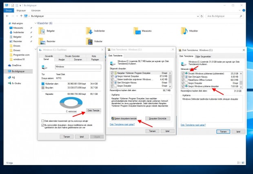The image size is (253, 174).
Task: Open the Belgeler folder icon
Action: click(x=42, y=31)
